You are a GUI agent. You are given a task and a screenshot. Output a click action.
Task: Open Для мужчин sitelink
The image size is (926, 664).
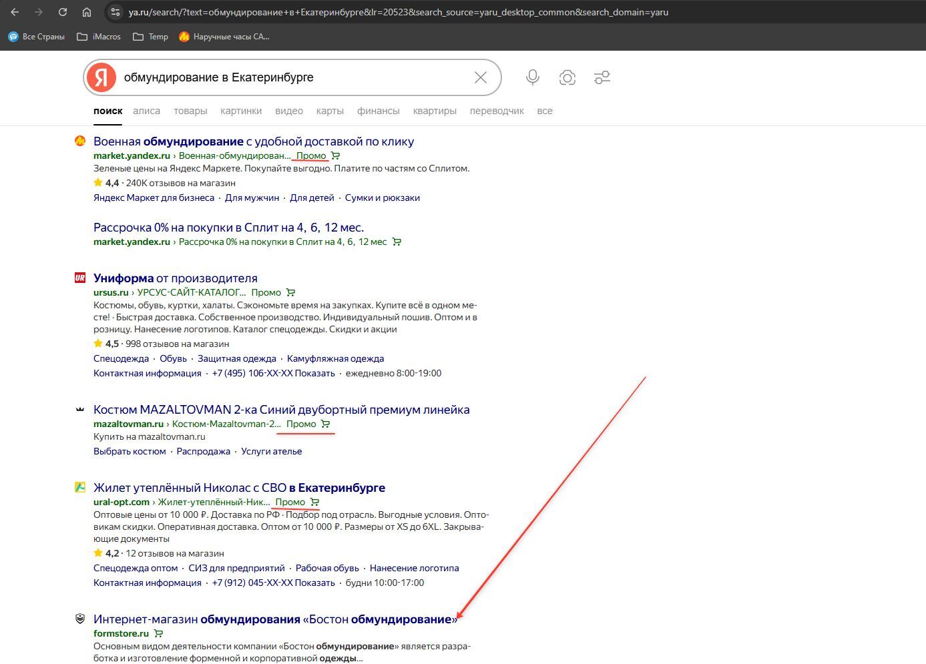[252, 198]
